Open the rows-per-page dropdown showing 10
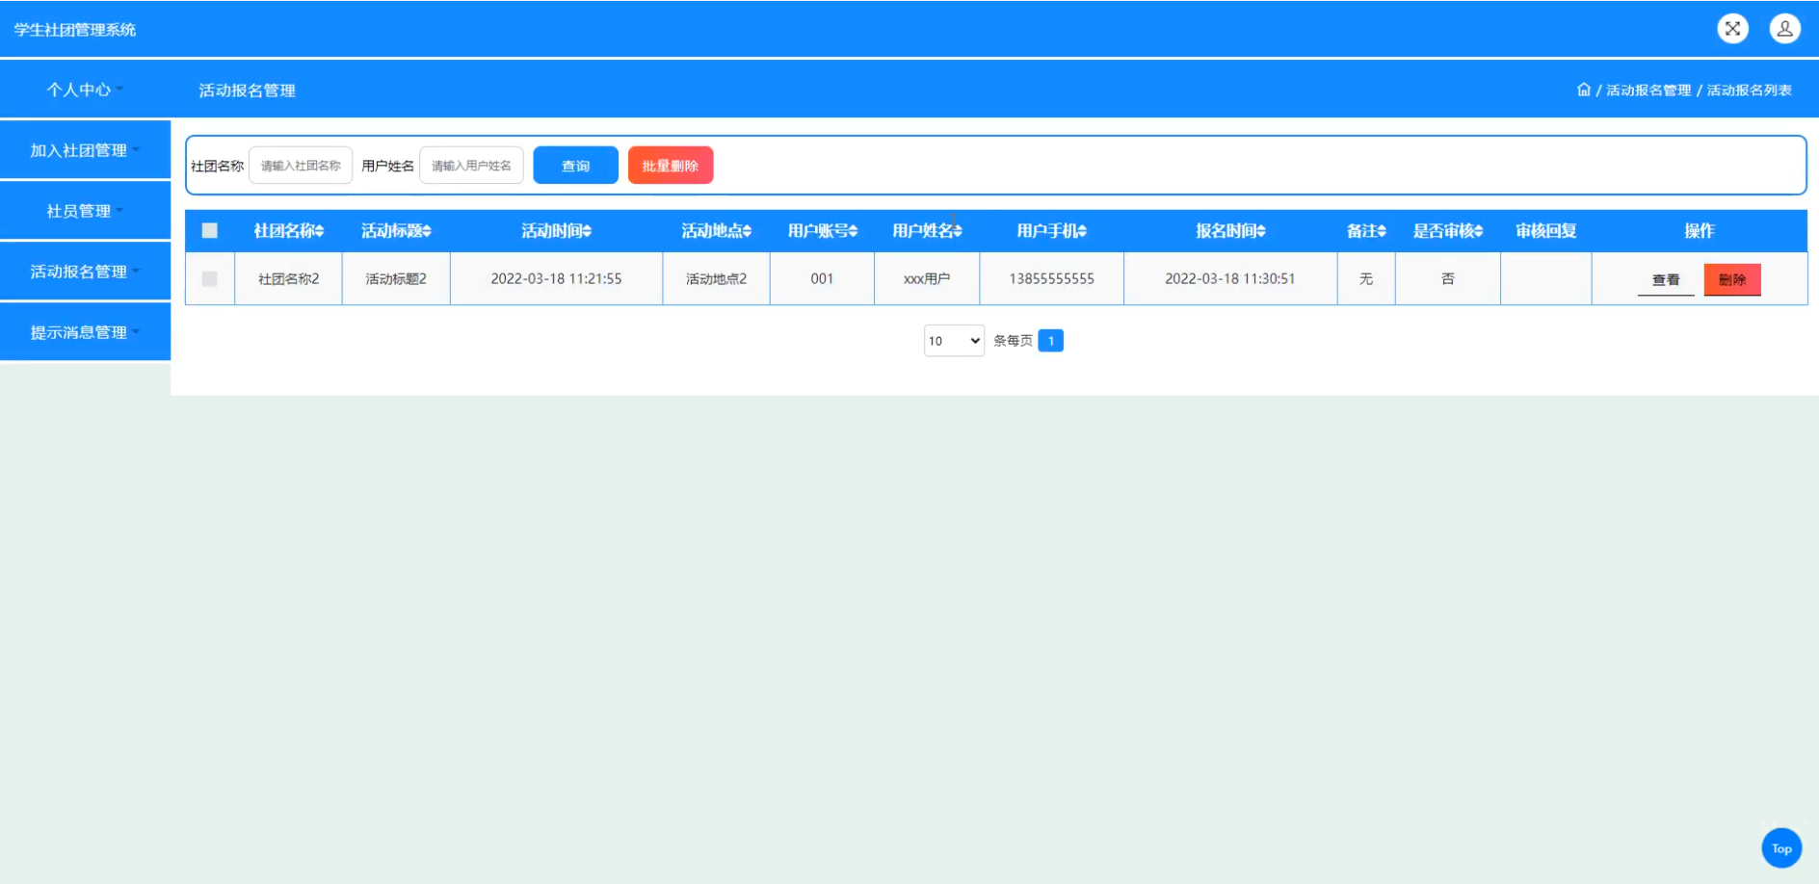1819x884 pixels. coord(954,341)
